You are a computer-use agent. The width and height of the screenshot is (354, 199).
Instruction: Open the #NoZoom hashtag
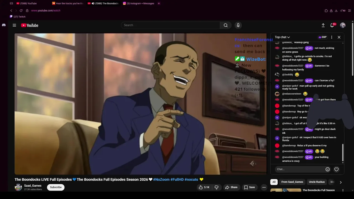(161, 179)
